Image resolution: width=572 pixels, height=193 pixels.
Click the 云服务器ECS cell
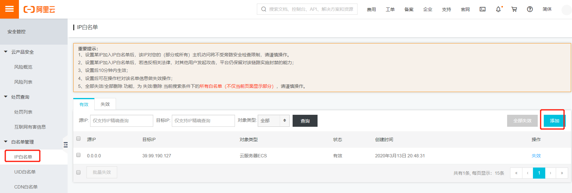pyautogui.click(x=253, y=156)
